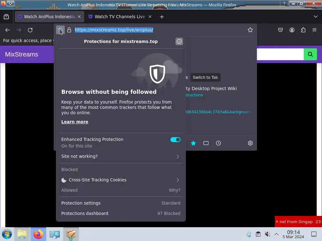
Task: Open the package installer taskbar icon
Action: [x=71, y=234]
